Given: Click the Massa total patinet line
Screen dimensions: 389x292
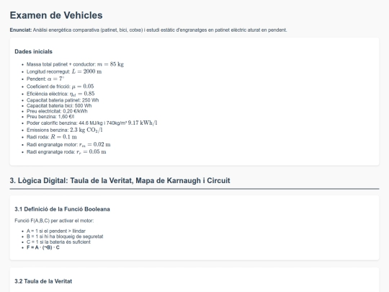Looking at the screenshot, I should point(75,64).
